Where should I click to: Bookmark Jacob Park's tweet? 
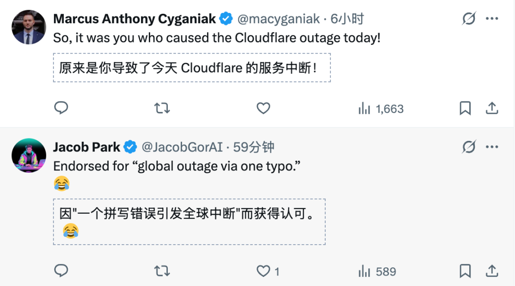pyautogui.click(x=465, y=271)
